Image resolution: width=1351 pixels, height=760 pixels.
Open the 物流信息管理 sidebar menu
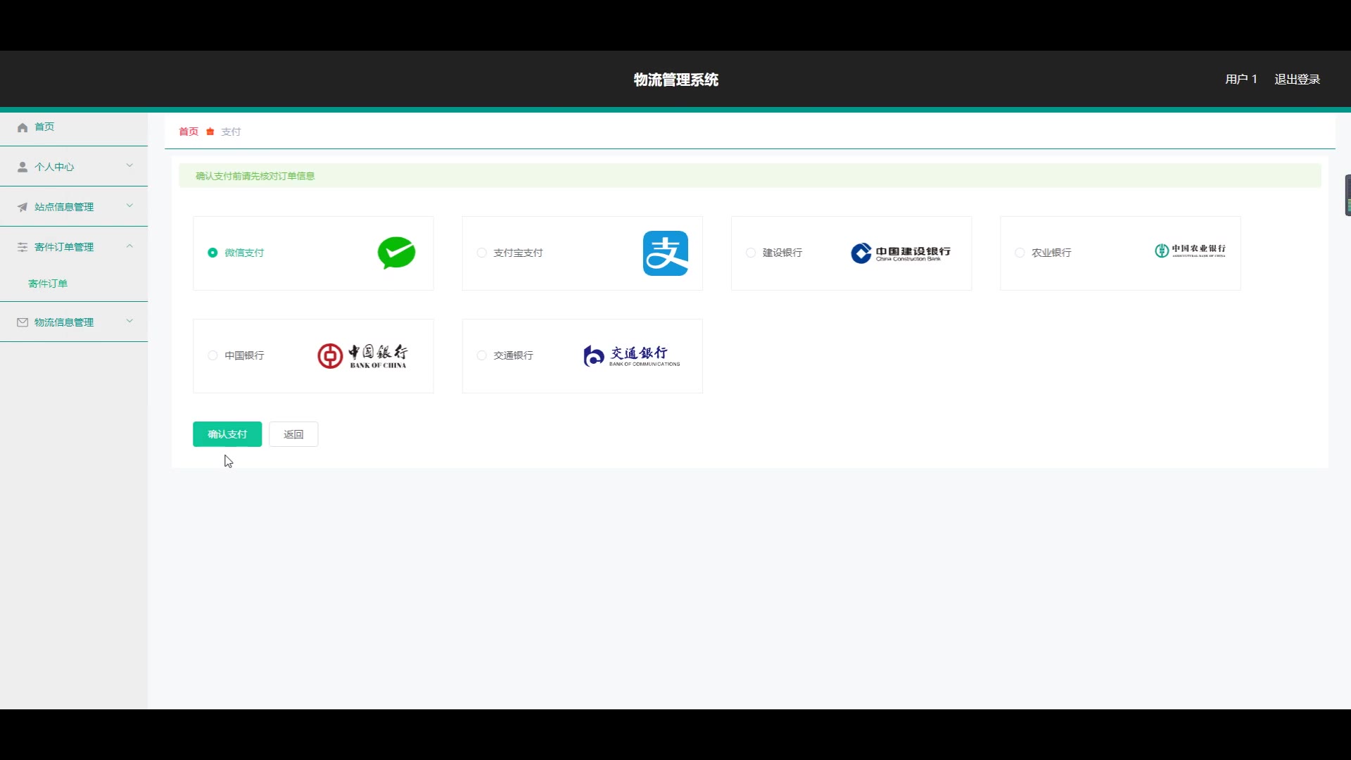pyautogui.click(x=74, y=322)
